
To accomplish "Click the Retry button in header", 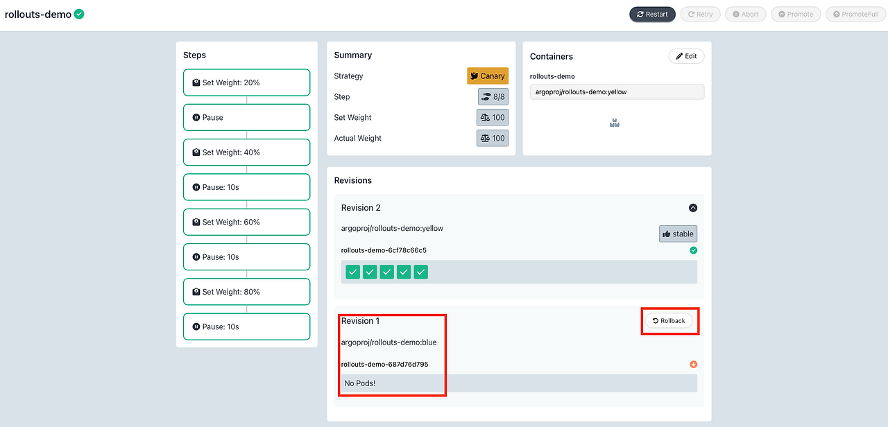I will pyautogui.click(x=701, y=14).
